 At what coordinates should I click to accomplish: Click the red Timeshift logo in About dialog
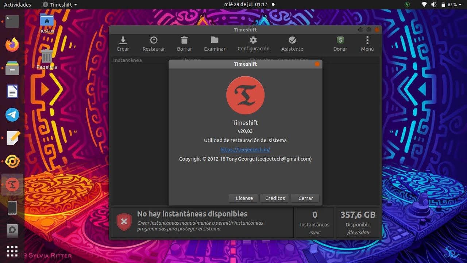click(x=245, y=95)
